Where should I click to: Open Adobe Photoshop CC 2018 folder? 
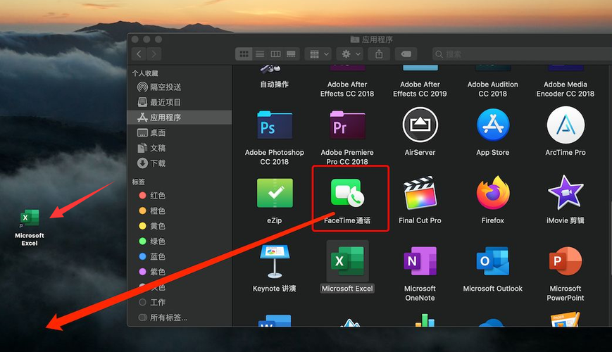[274, 125]
